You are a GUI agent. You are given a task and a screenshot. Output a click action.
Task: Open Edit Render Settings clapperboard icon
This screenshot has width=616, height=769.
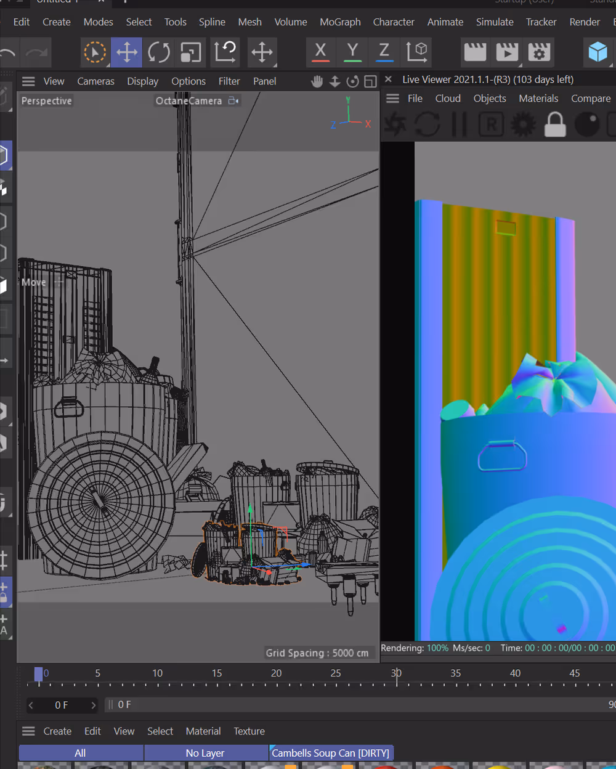[x=539, y=52]
